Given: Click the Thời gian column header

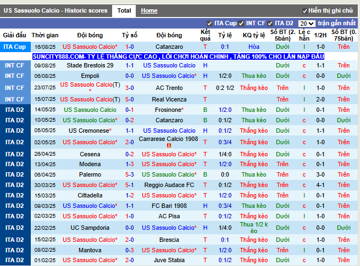Looking at the screenshot, I should coord(45,35).
